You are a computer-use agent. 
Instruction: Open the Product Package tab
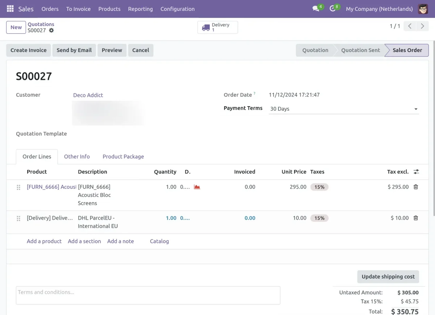point(123,157)
